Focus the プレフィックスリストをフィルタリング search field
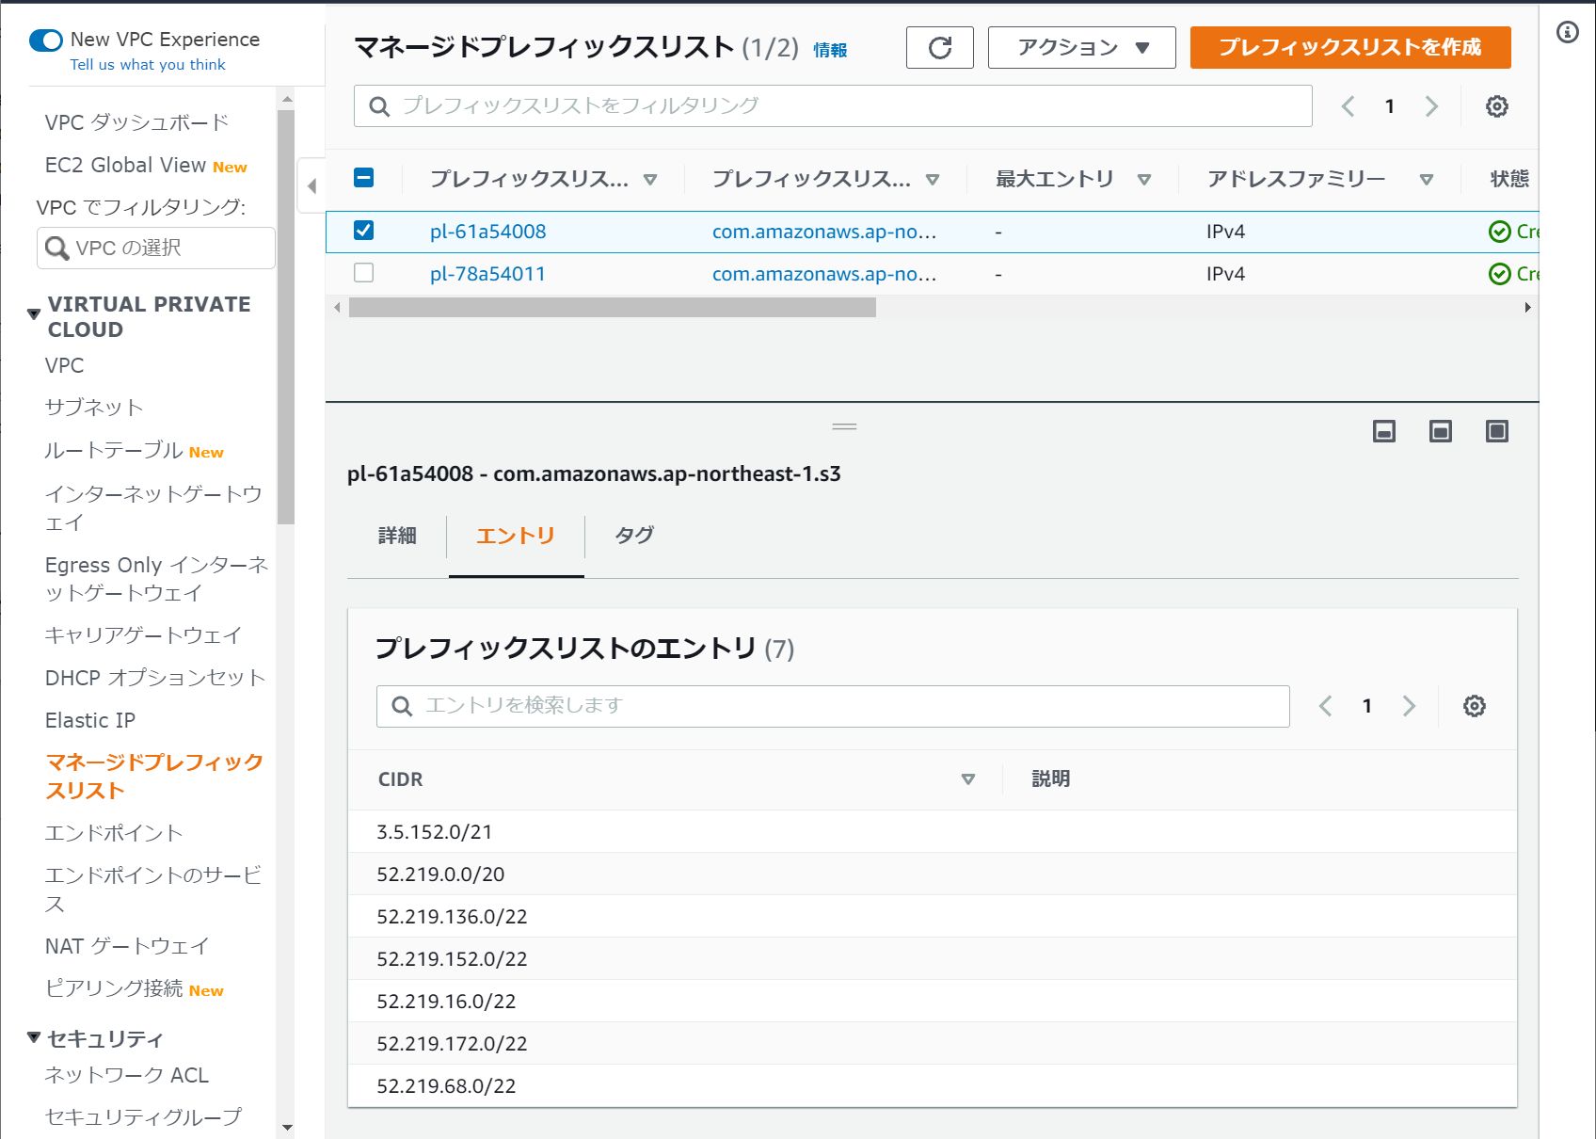The width and height of the screenshot is (1596, 1139). (x=833, y=106)
